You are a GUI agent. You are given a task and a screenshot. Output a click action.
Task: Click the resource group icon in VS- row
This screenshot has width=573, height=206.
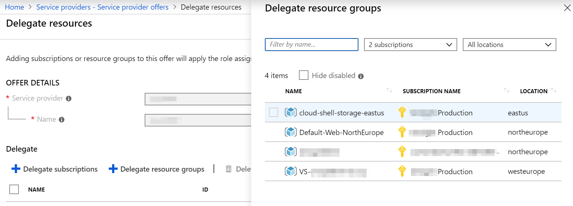291,171
